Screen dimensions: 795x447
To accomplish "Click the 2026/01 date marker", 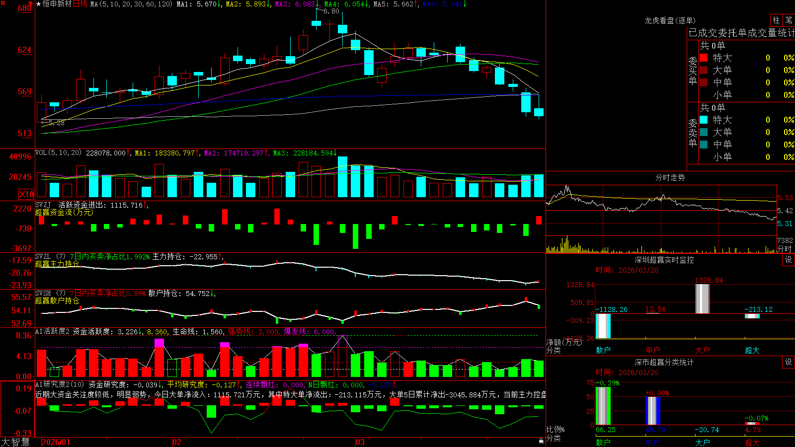I will click(56, 442).
